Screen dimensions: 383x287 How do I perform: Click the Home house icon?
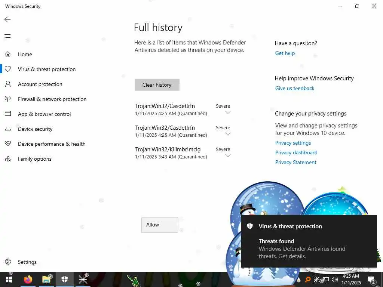tap(8, 54)
